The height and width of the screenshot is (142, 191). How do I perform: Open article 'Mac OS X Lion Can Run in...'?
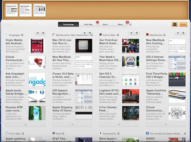pyautogui.click(x=62, y=42)
